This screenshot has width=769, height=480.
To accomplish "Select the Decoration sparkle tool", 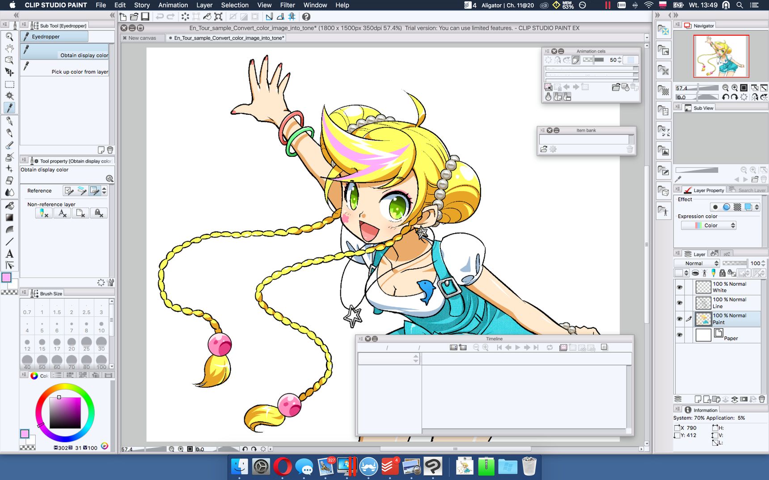I will click(9, 169).
